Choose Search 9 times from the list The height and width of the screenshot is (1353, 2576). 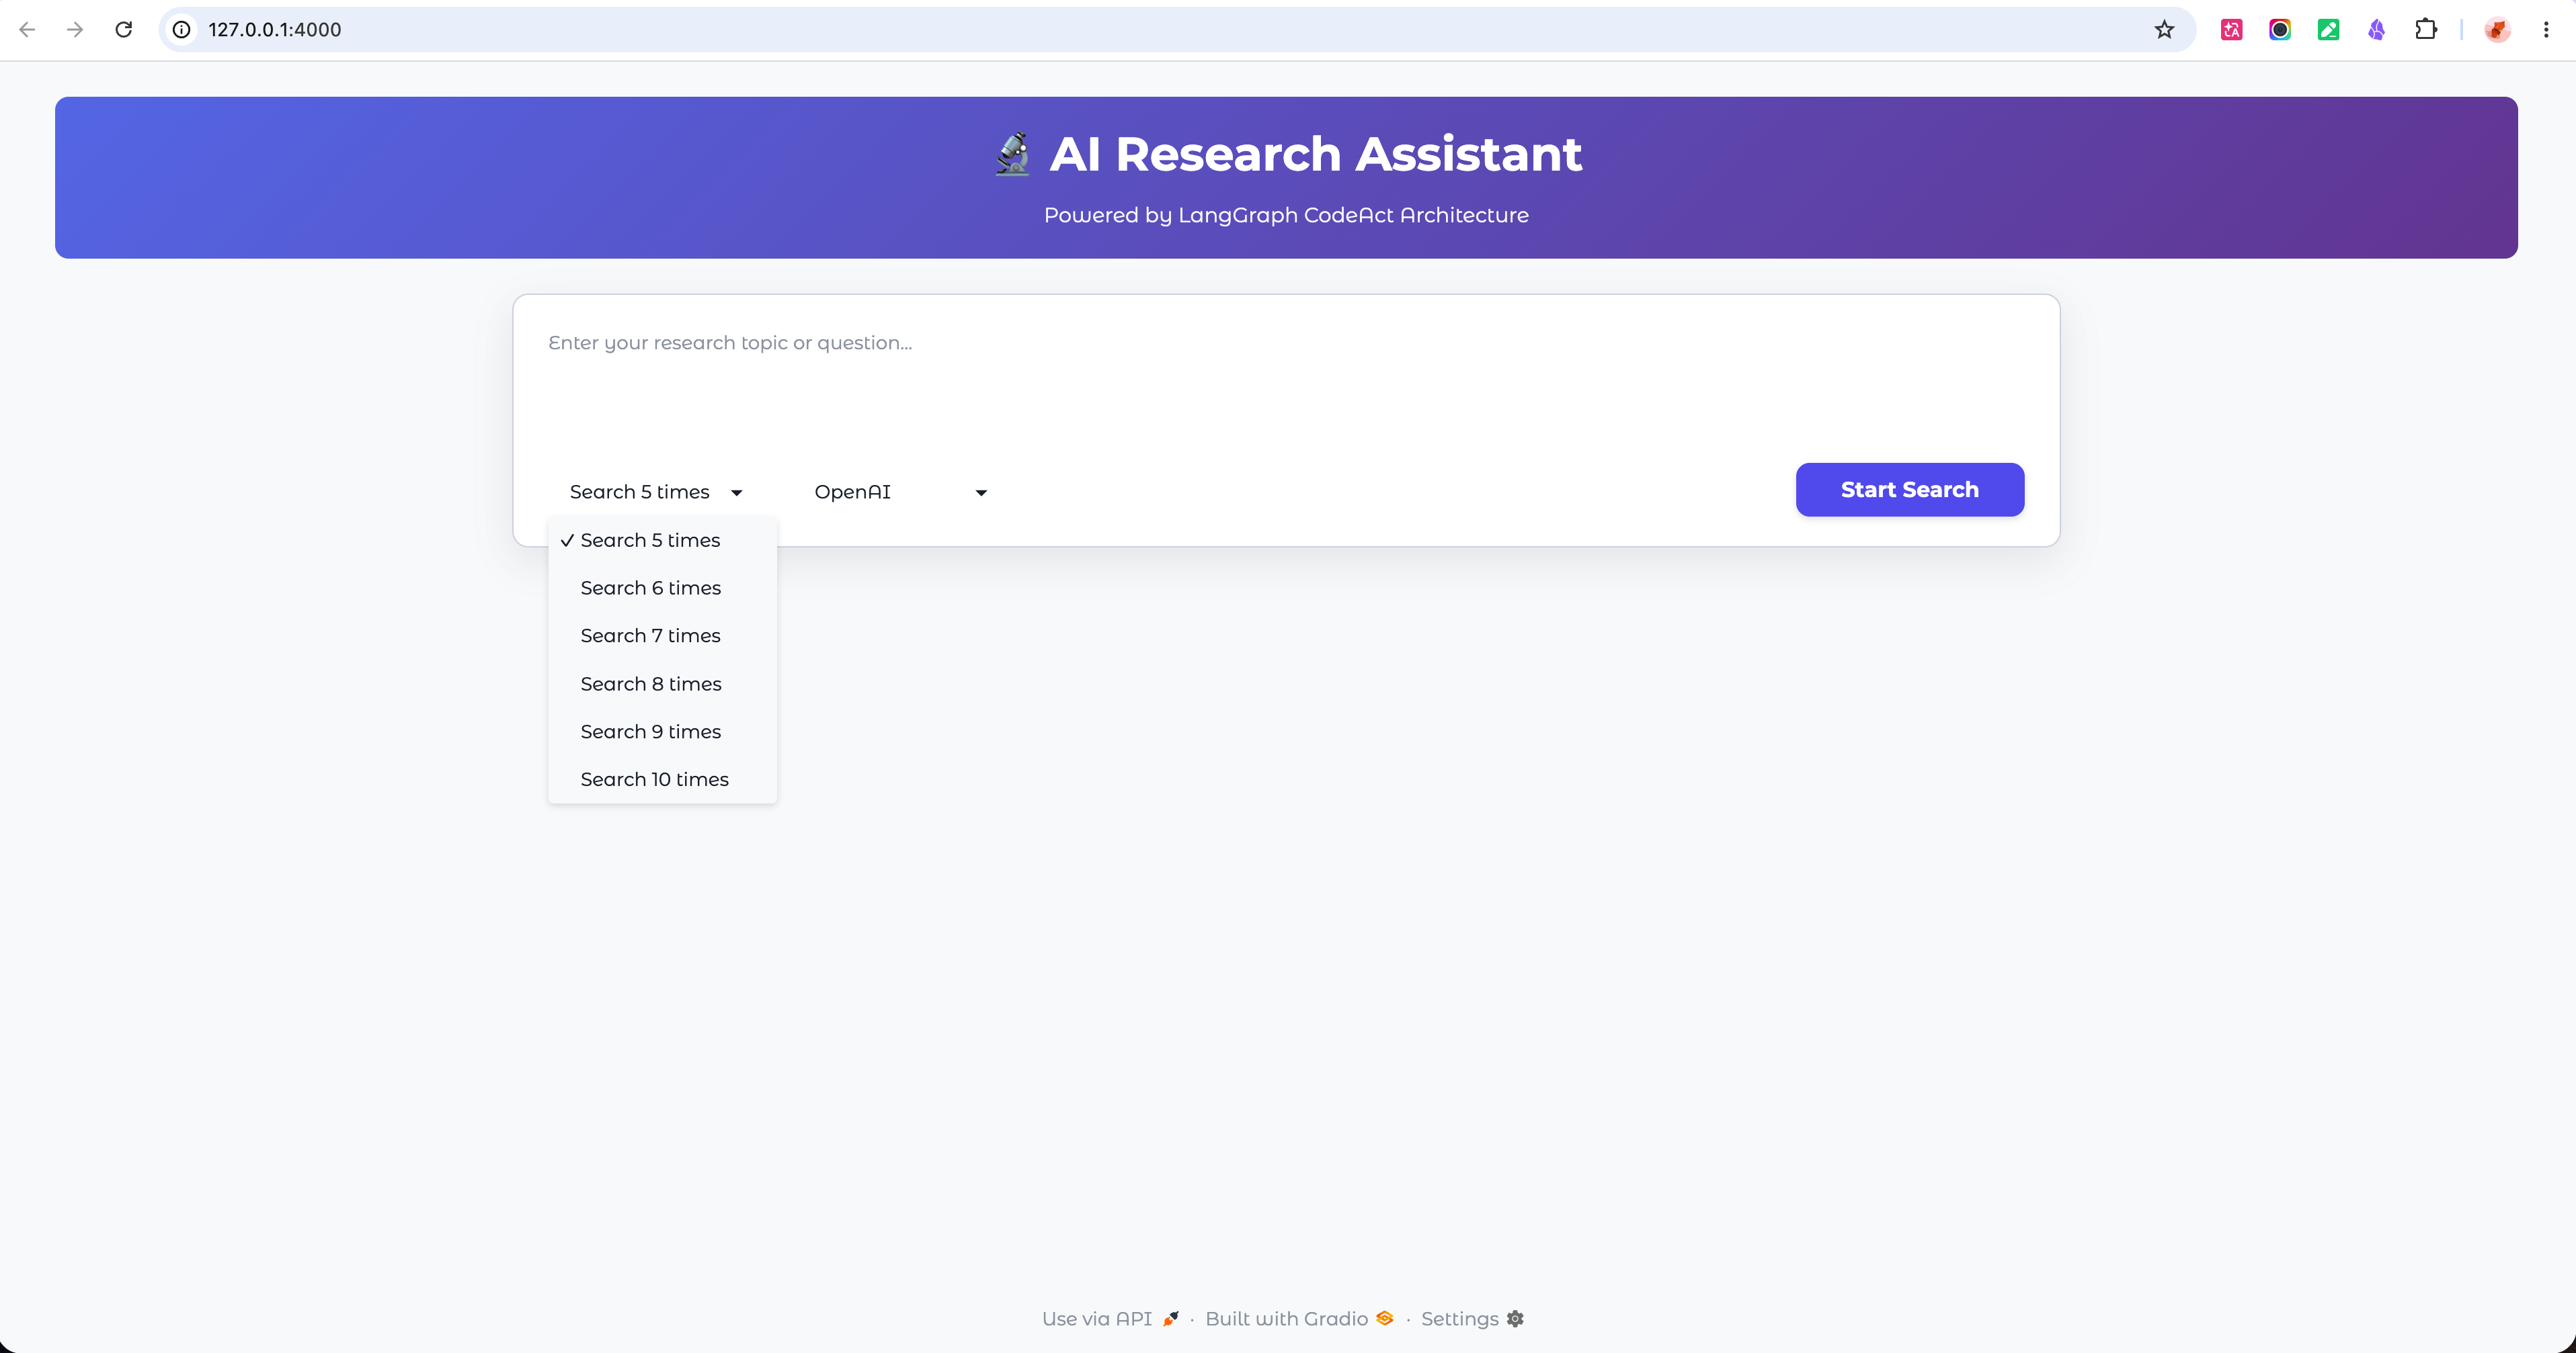662,732
